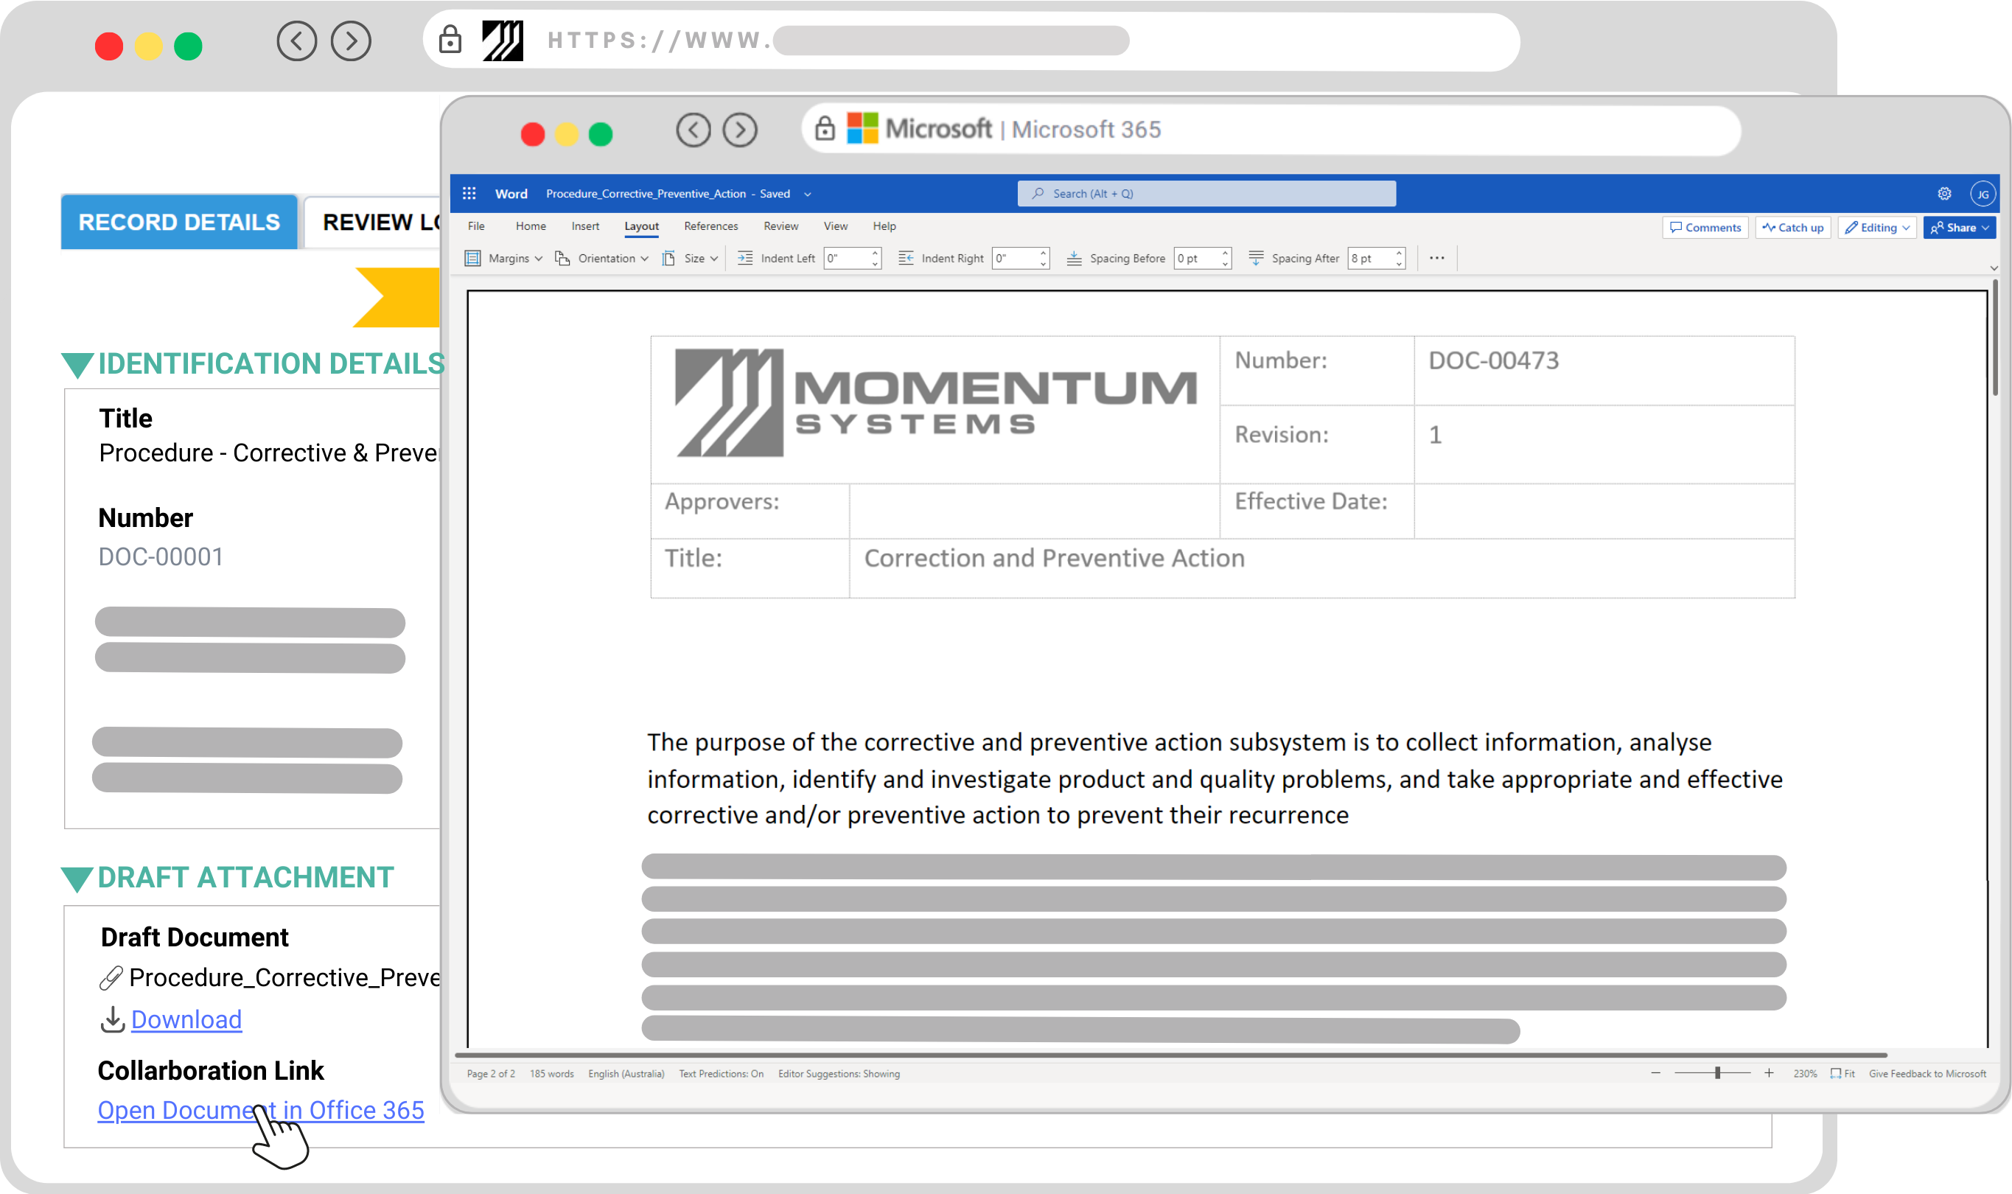This screenshot has height=1194, width=2012.
Task: Click the Download link under Draft Document
Action: click(x=186, y=1019)
